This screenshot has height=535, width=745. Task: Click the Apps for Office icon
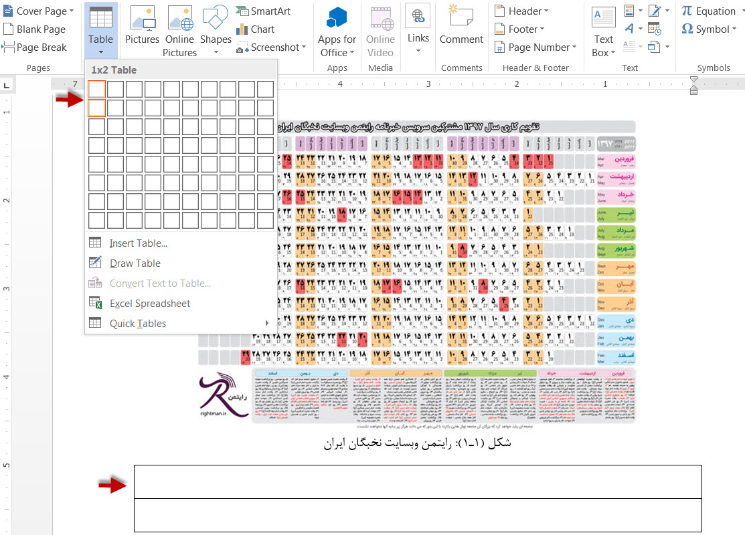[x=337, y=30]
